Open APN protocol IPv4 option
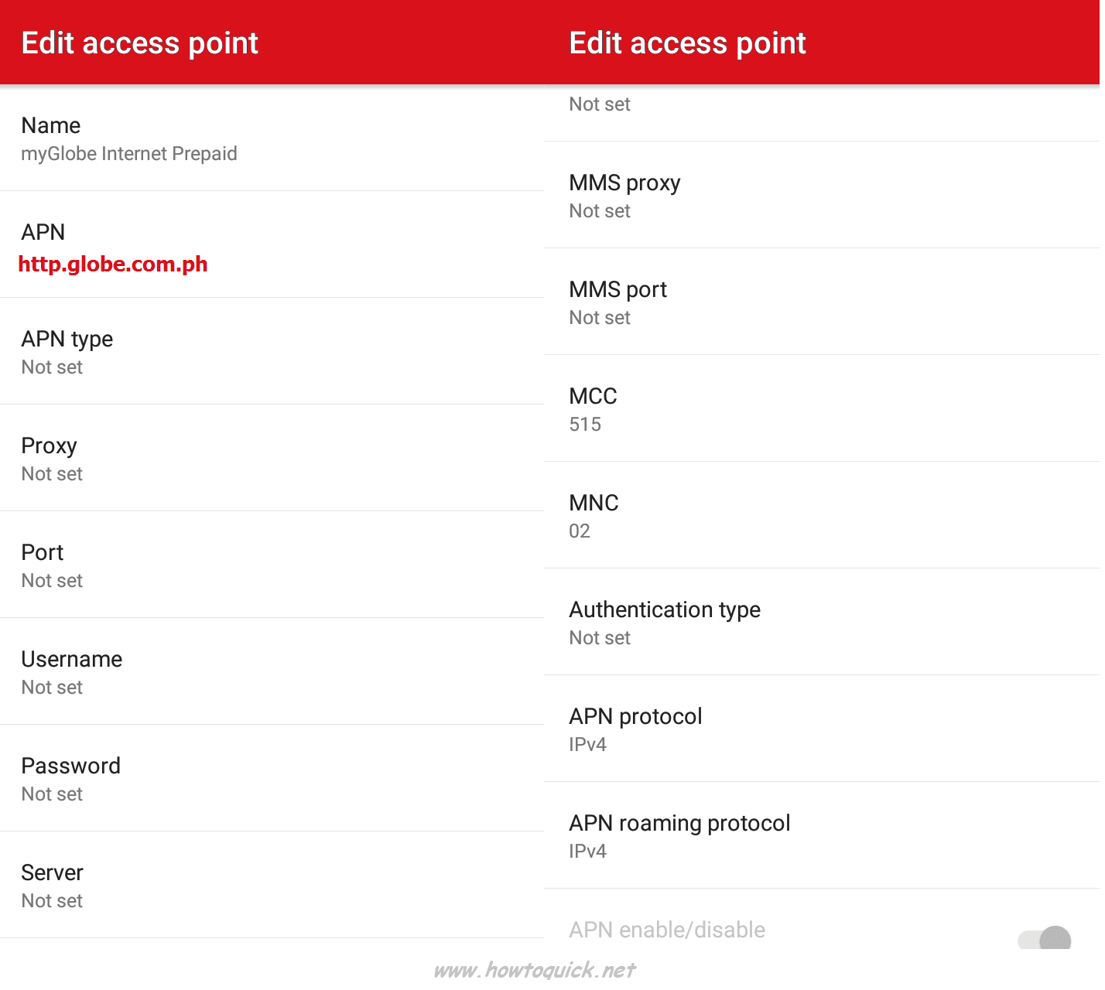 pos(822,729)
